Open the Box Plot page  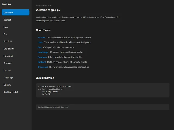coord(15,41)
